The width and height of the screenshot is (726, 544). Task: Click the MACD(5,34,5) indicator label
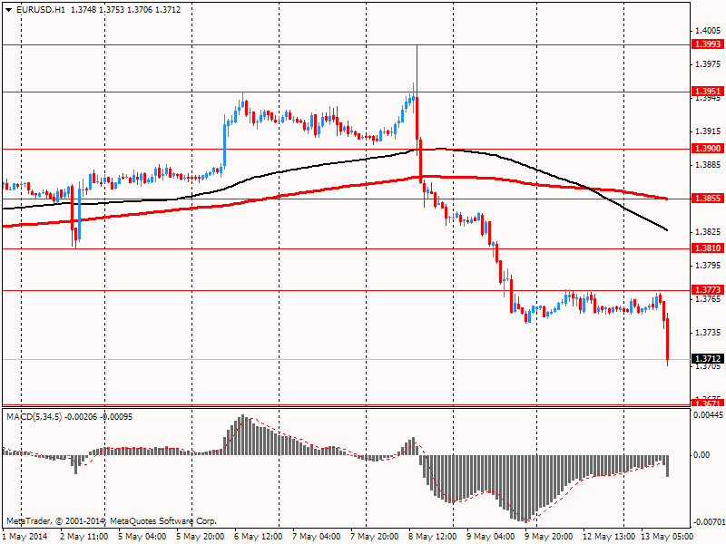pos(34,417)
